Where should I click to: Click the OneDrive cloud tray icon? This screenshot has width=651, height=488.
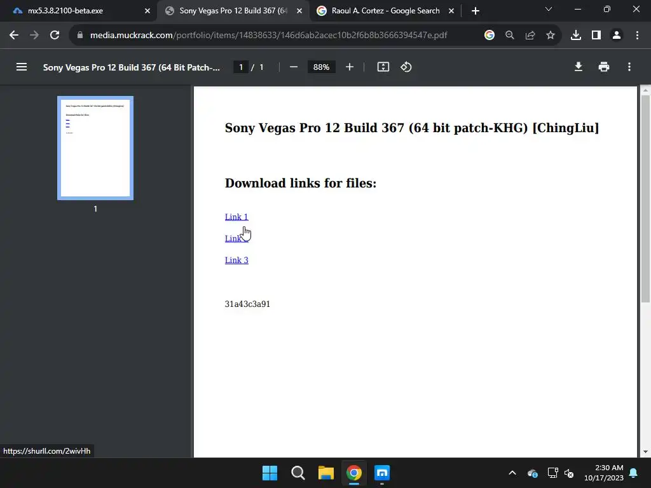pyautogui.click(x=533, y=473)
